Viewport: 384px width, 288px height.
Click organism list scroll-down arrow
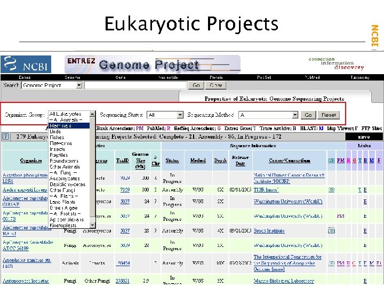92,225
